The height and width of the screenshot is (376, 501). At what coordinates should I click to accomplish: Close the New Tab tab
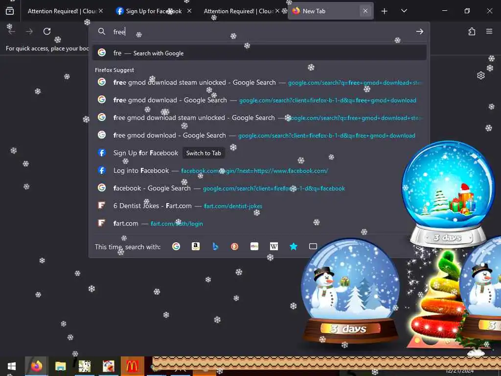coord(365,11)
